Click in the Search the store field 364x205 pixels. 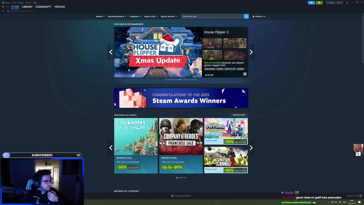(x=212, y=16)
